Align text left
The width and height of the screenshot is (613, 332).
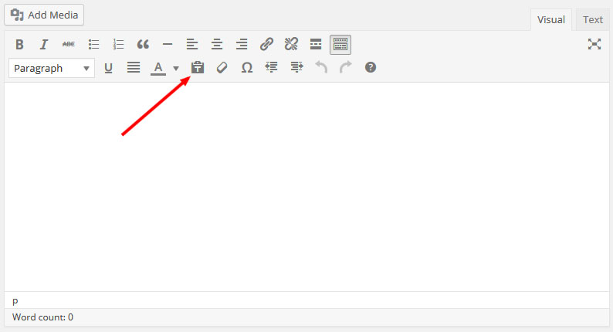(192, 45)
